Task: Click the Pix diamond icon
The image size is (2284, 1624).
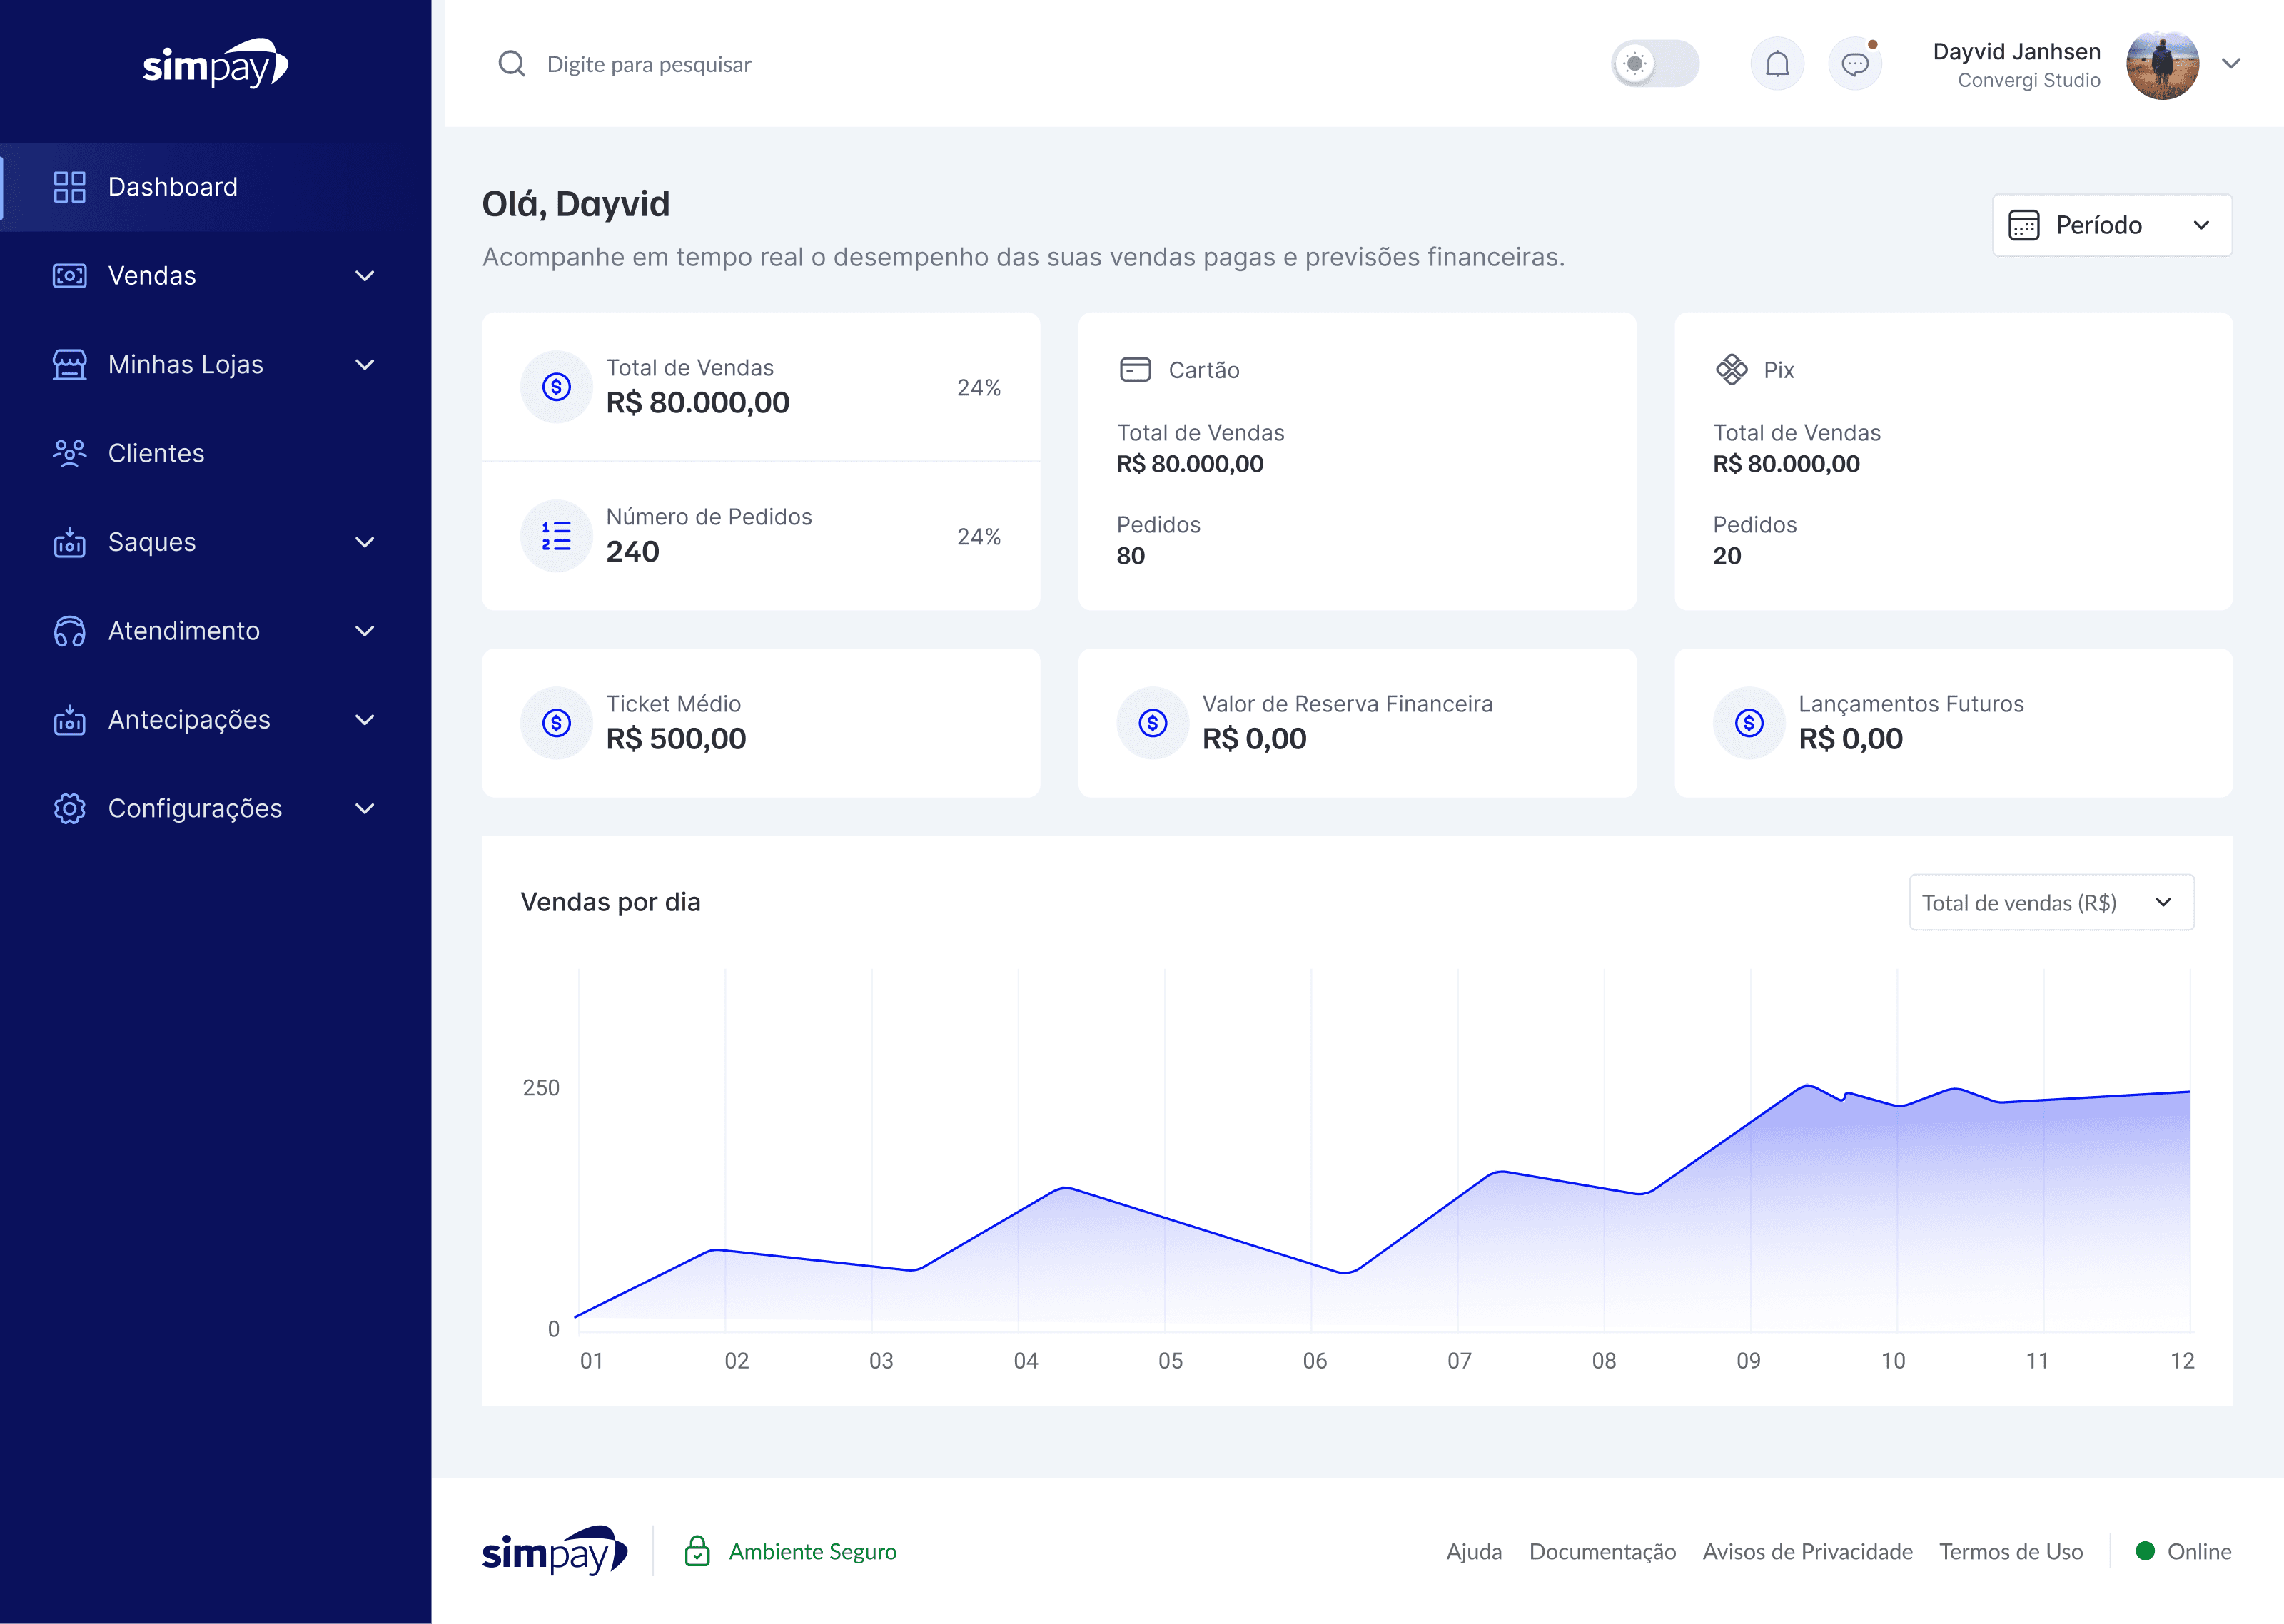Action: (1731, 370)
